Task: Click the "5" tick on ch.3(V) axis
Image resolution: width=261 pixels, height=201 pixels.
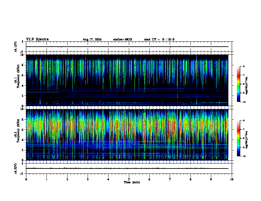Action: [x=23, y=164]
